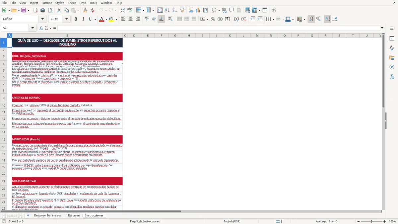Open the Tools menu
This screenshot has width=398, height=224.
click(93, 3)
